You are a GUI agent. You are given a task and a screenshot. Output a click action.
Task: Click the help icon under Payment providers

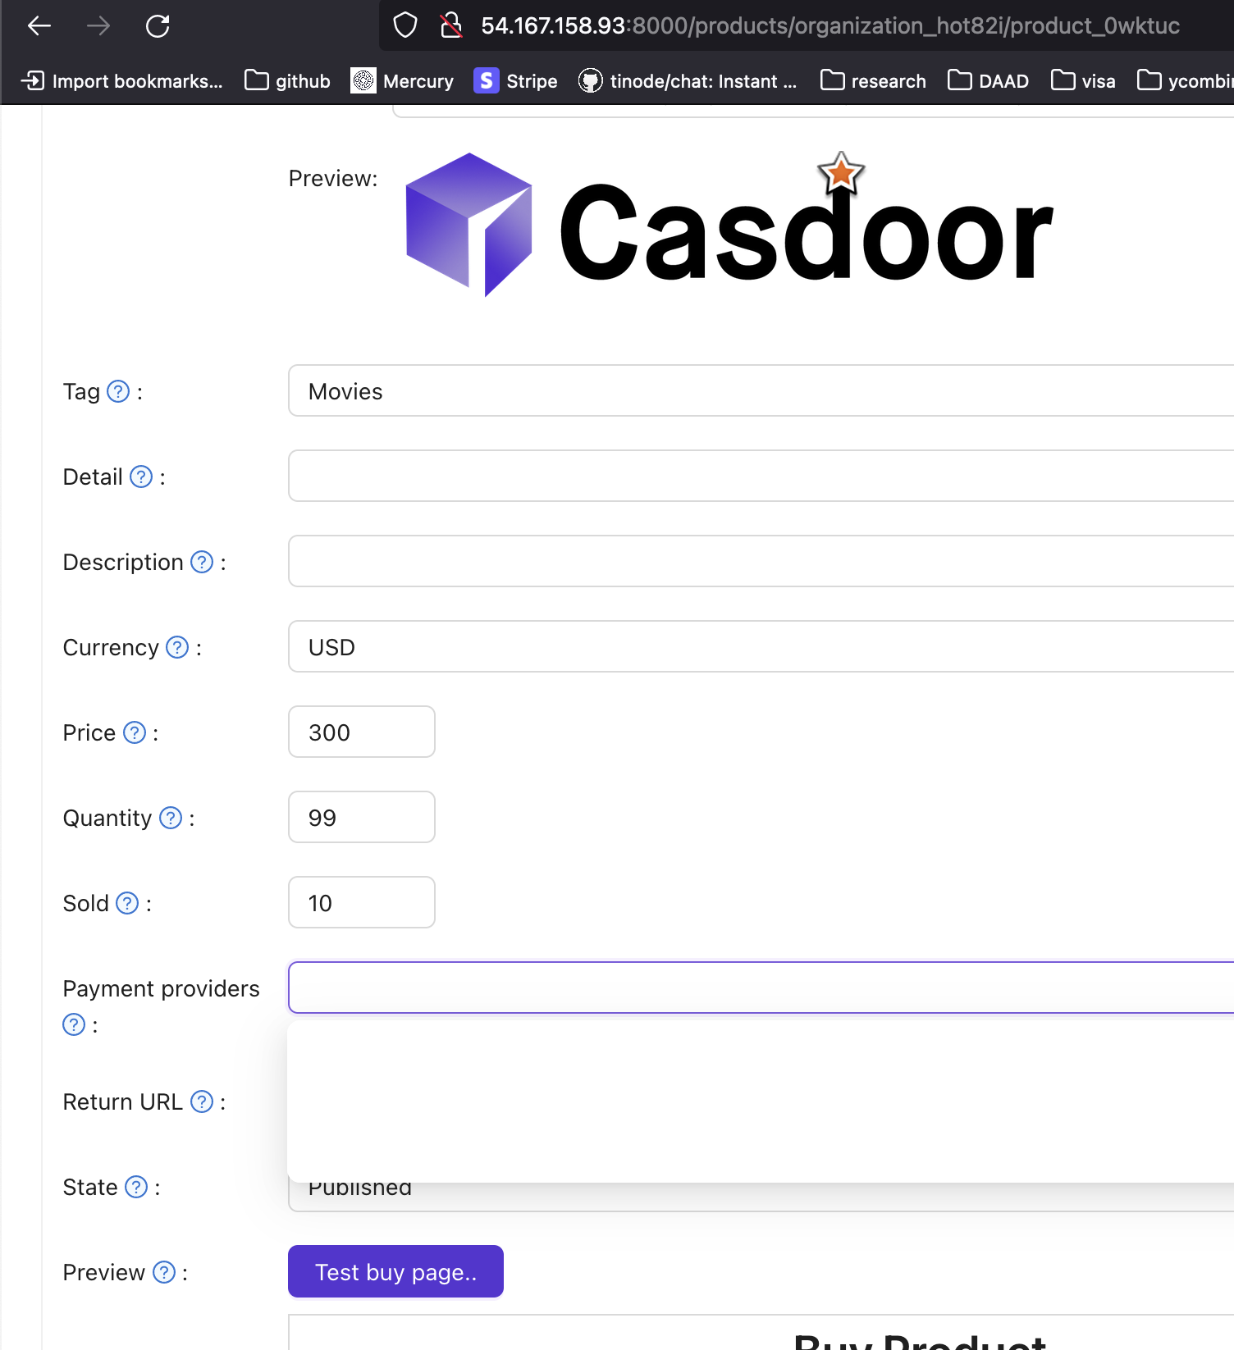point(74,1025)
